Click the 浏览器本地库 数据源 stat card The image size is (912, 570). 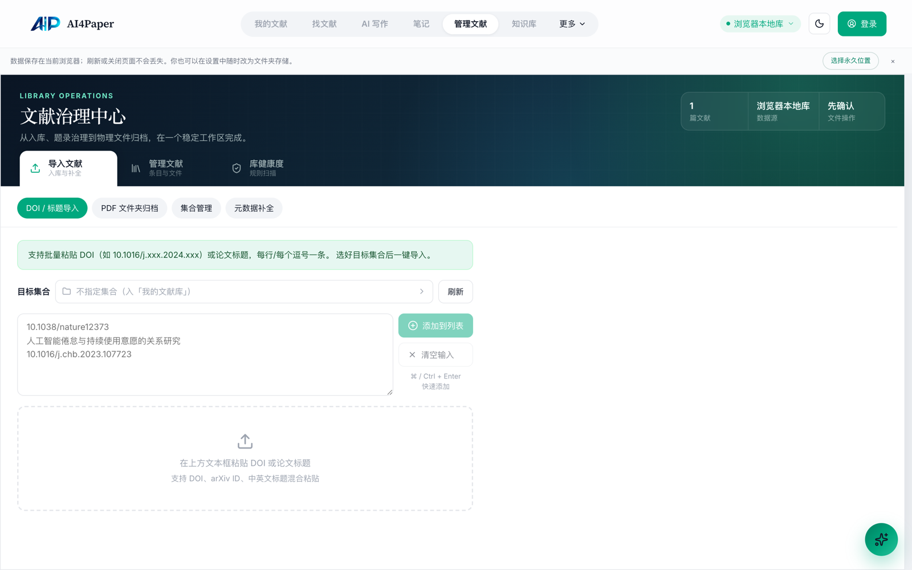tap(783, 111)
